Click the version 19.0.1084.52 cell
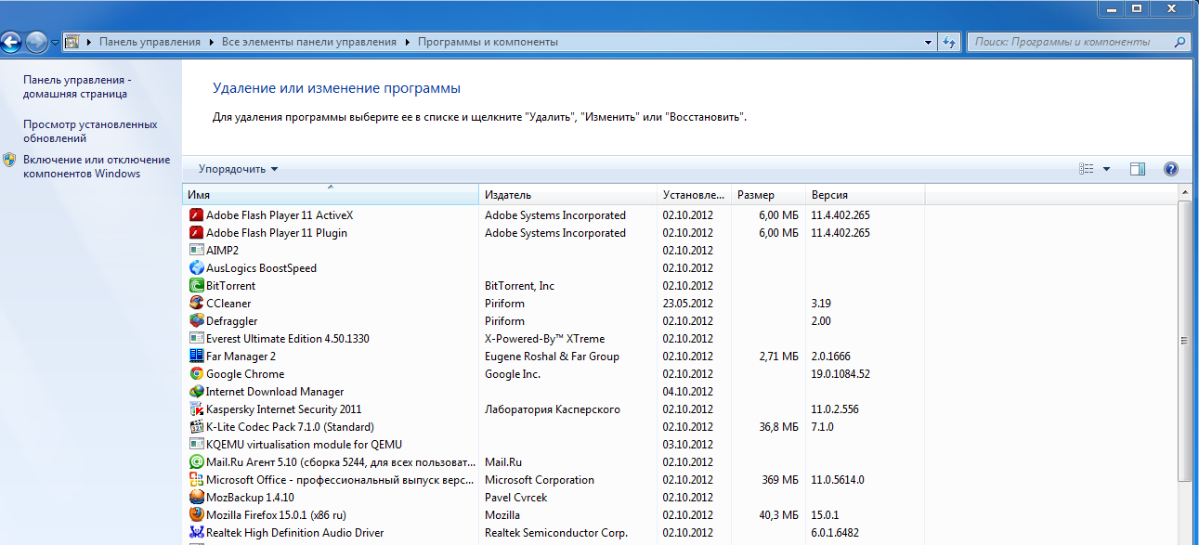Image resolution: width=1199 pixels, height=545 pixels. 841,374
